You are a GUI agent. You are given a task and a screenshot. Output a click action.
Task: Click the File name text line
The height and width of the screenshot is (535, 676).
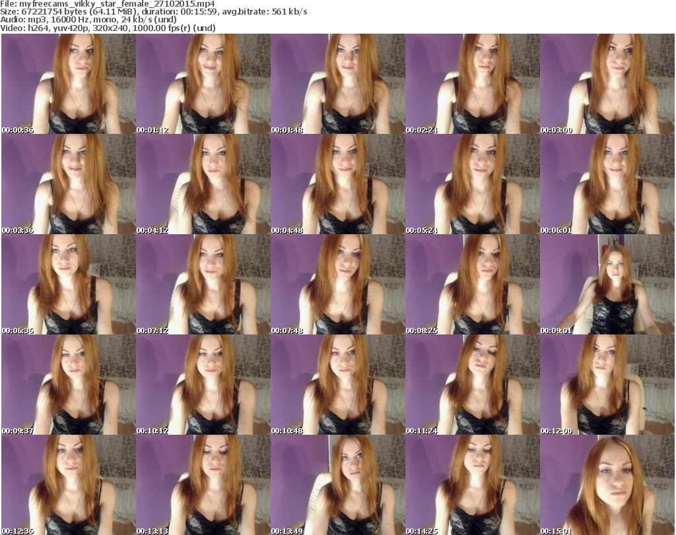point(108,4)
